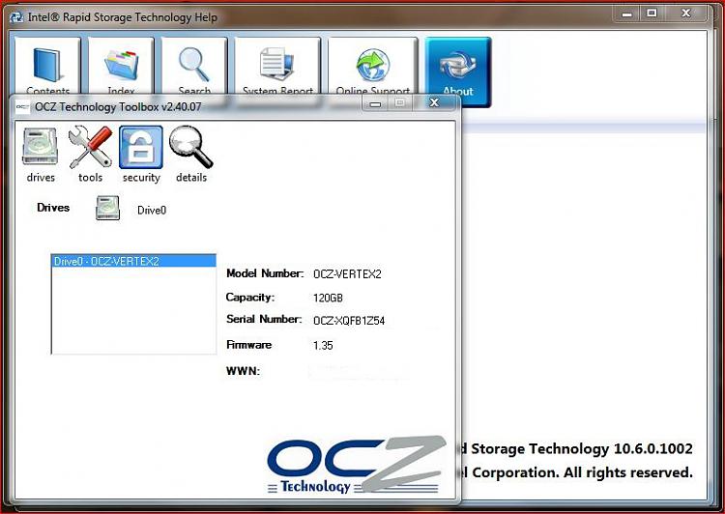Click the Storage Technology 10.6.0.1002 version text
The image size is (725, 514).
[x=582, y=448]
